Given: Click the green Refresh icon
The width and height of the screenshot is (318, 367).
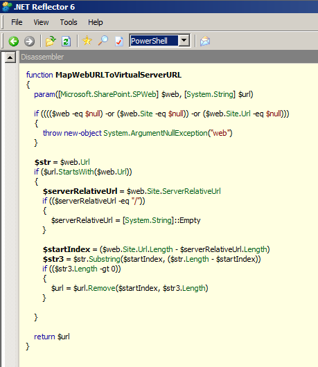Looking at the screenshot, I should 66,41.
